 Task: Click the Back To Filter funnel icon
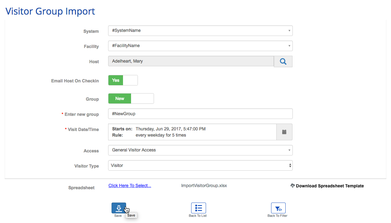[x=278, y=208]
